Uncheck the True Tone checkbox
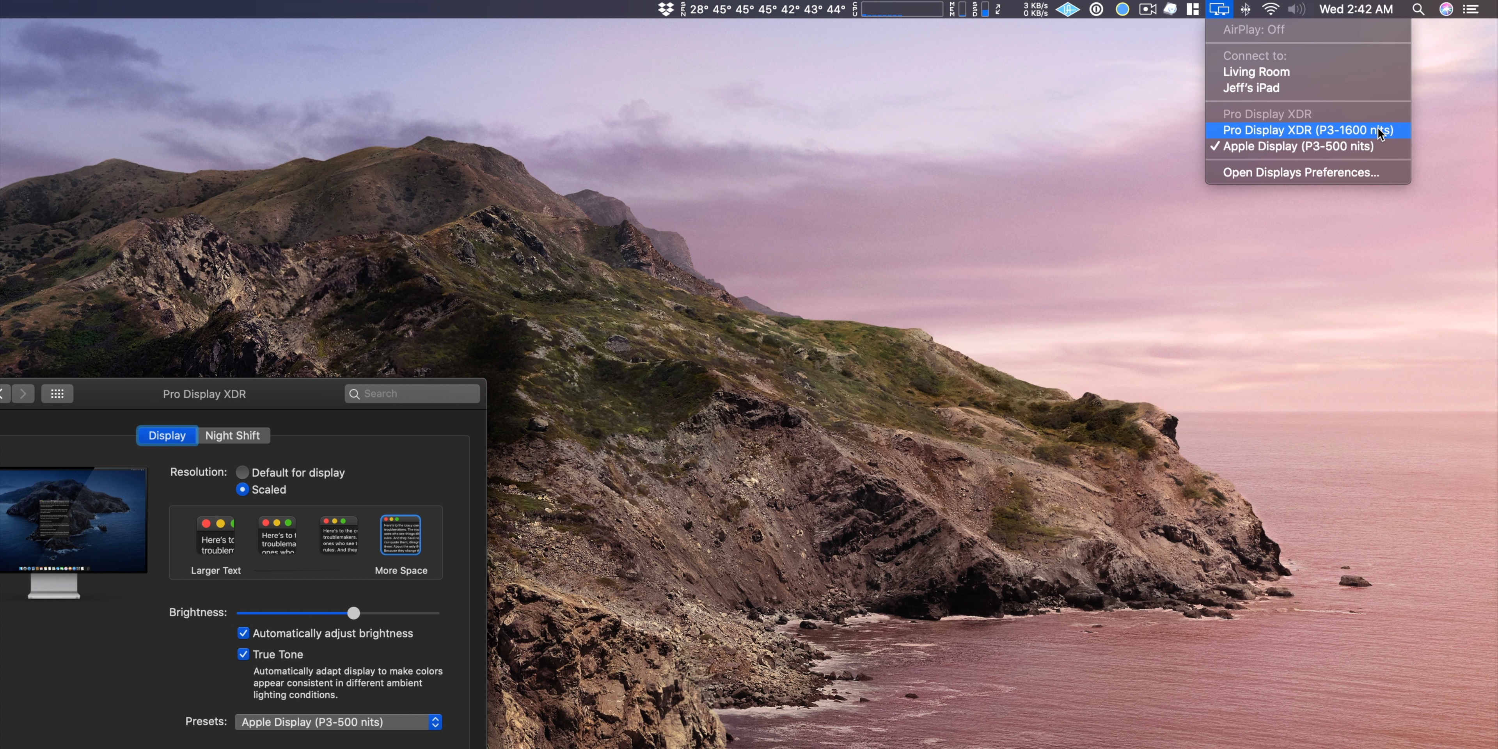This screenshot has height=749, width=1498. point(244,654)
